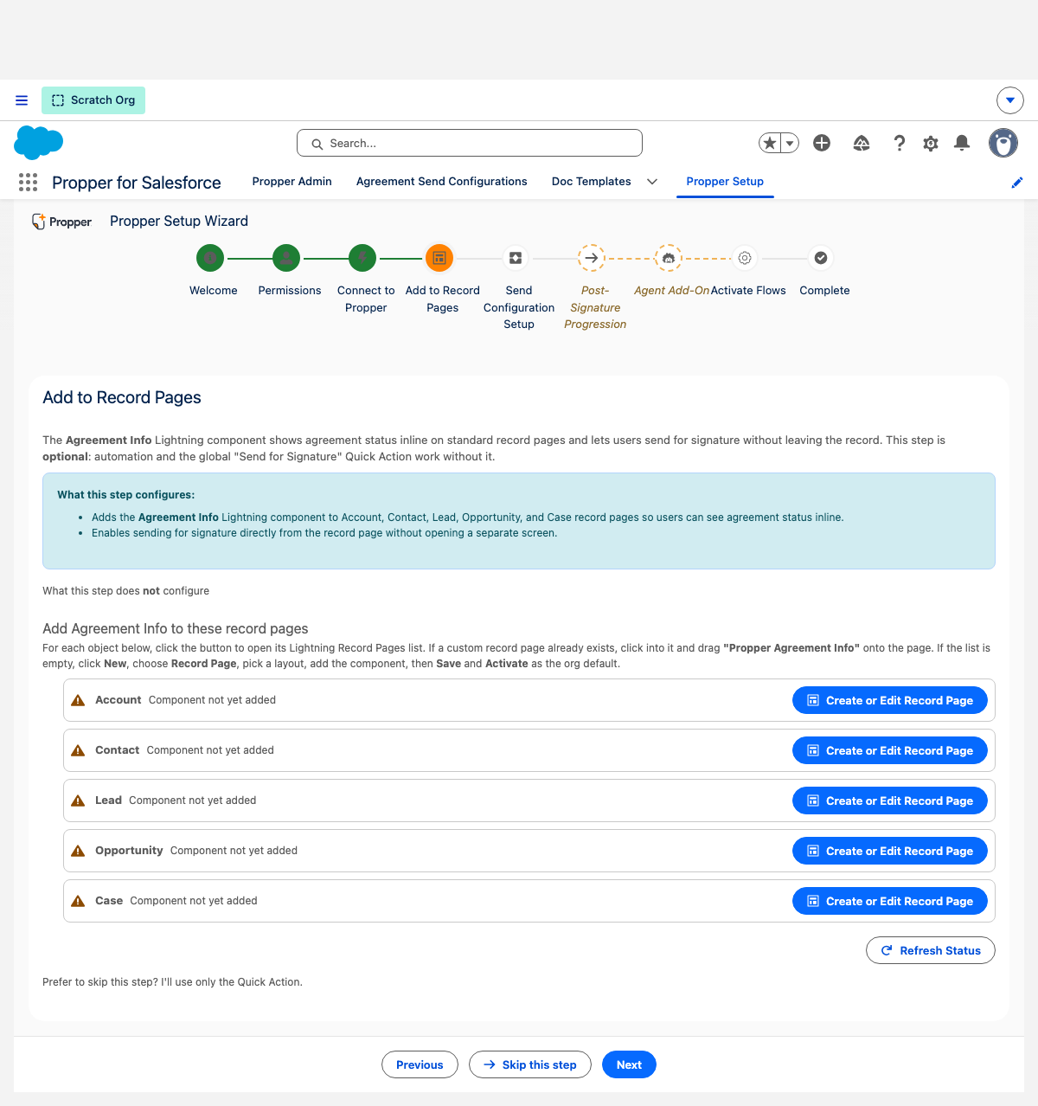Click the 'Opportunity' object label
Screen dimensions: 1038x1106
coord(129,851)
